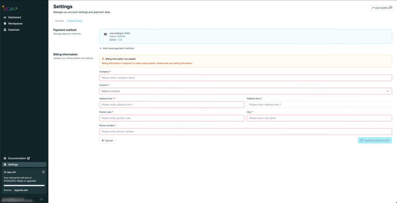
Task: Select Settings in the sidebar
Action: [24, 164]
